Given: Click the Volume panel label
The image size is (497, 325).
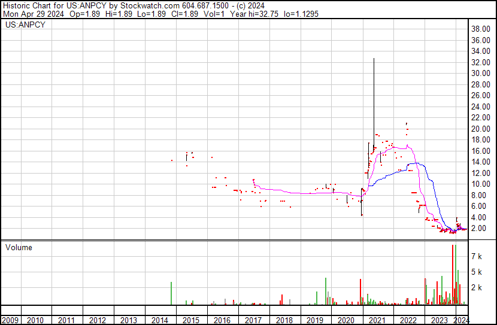Looking at the screenshot, I should 19,247.
